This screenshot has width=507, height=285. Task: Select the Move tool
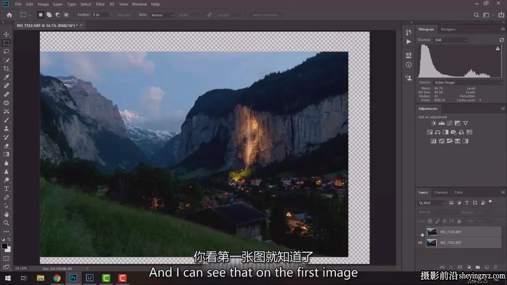(6, 34)
